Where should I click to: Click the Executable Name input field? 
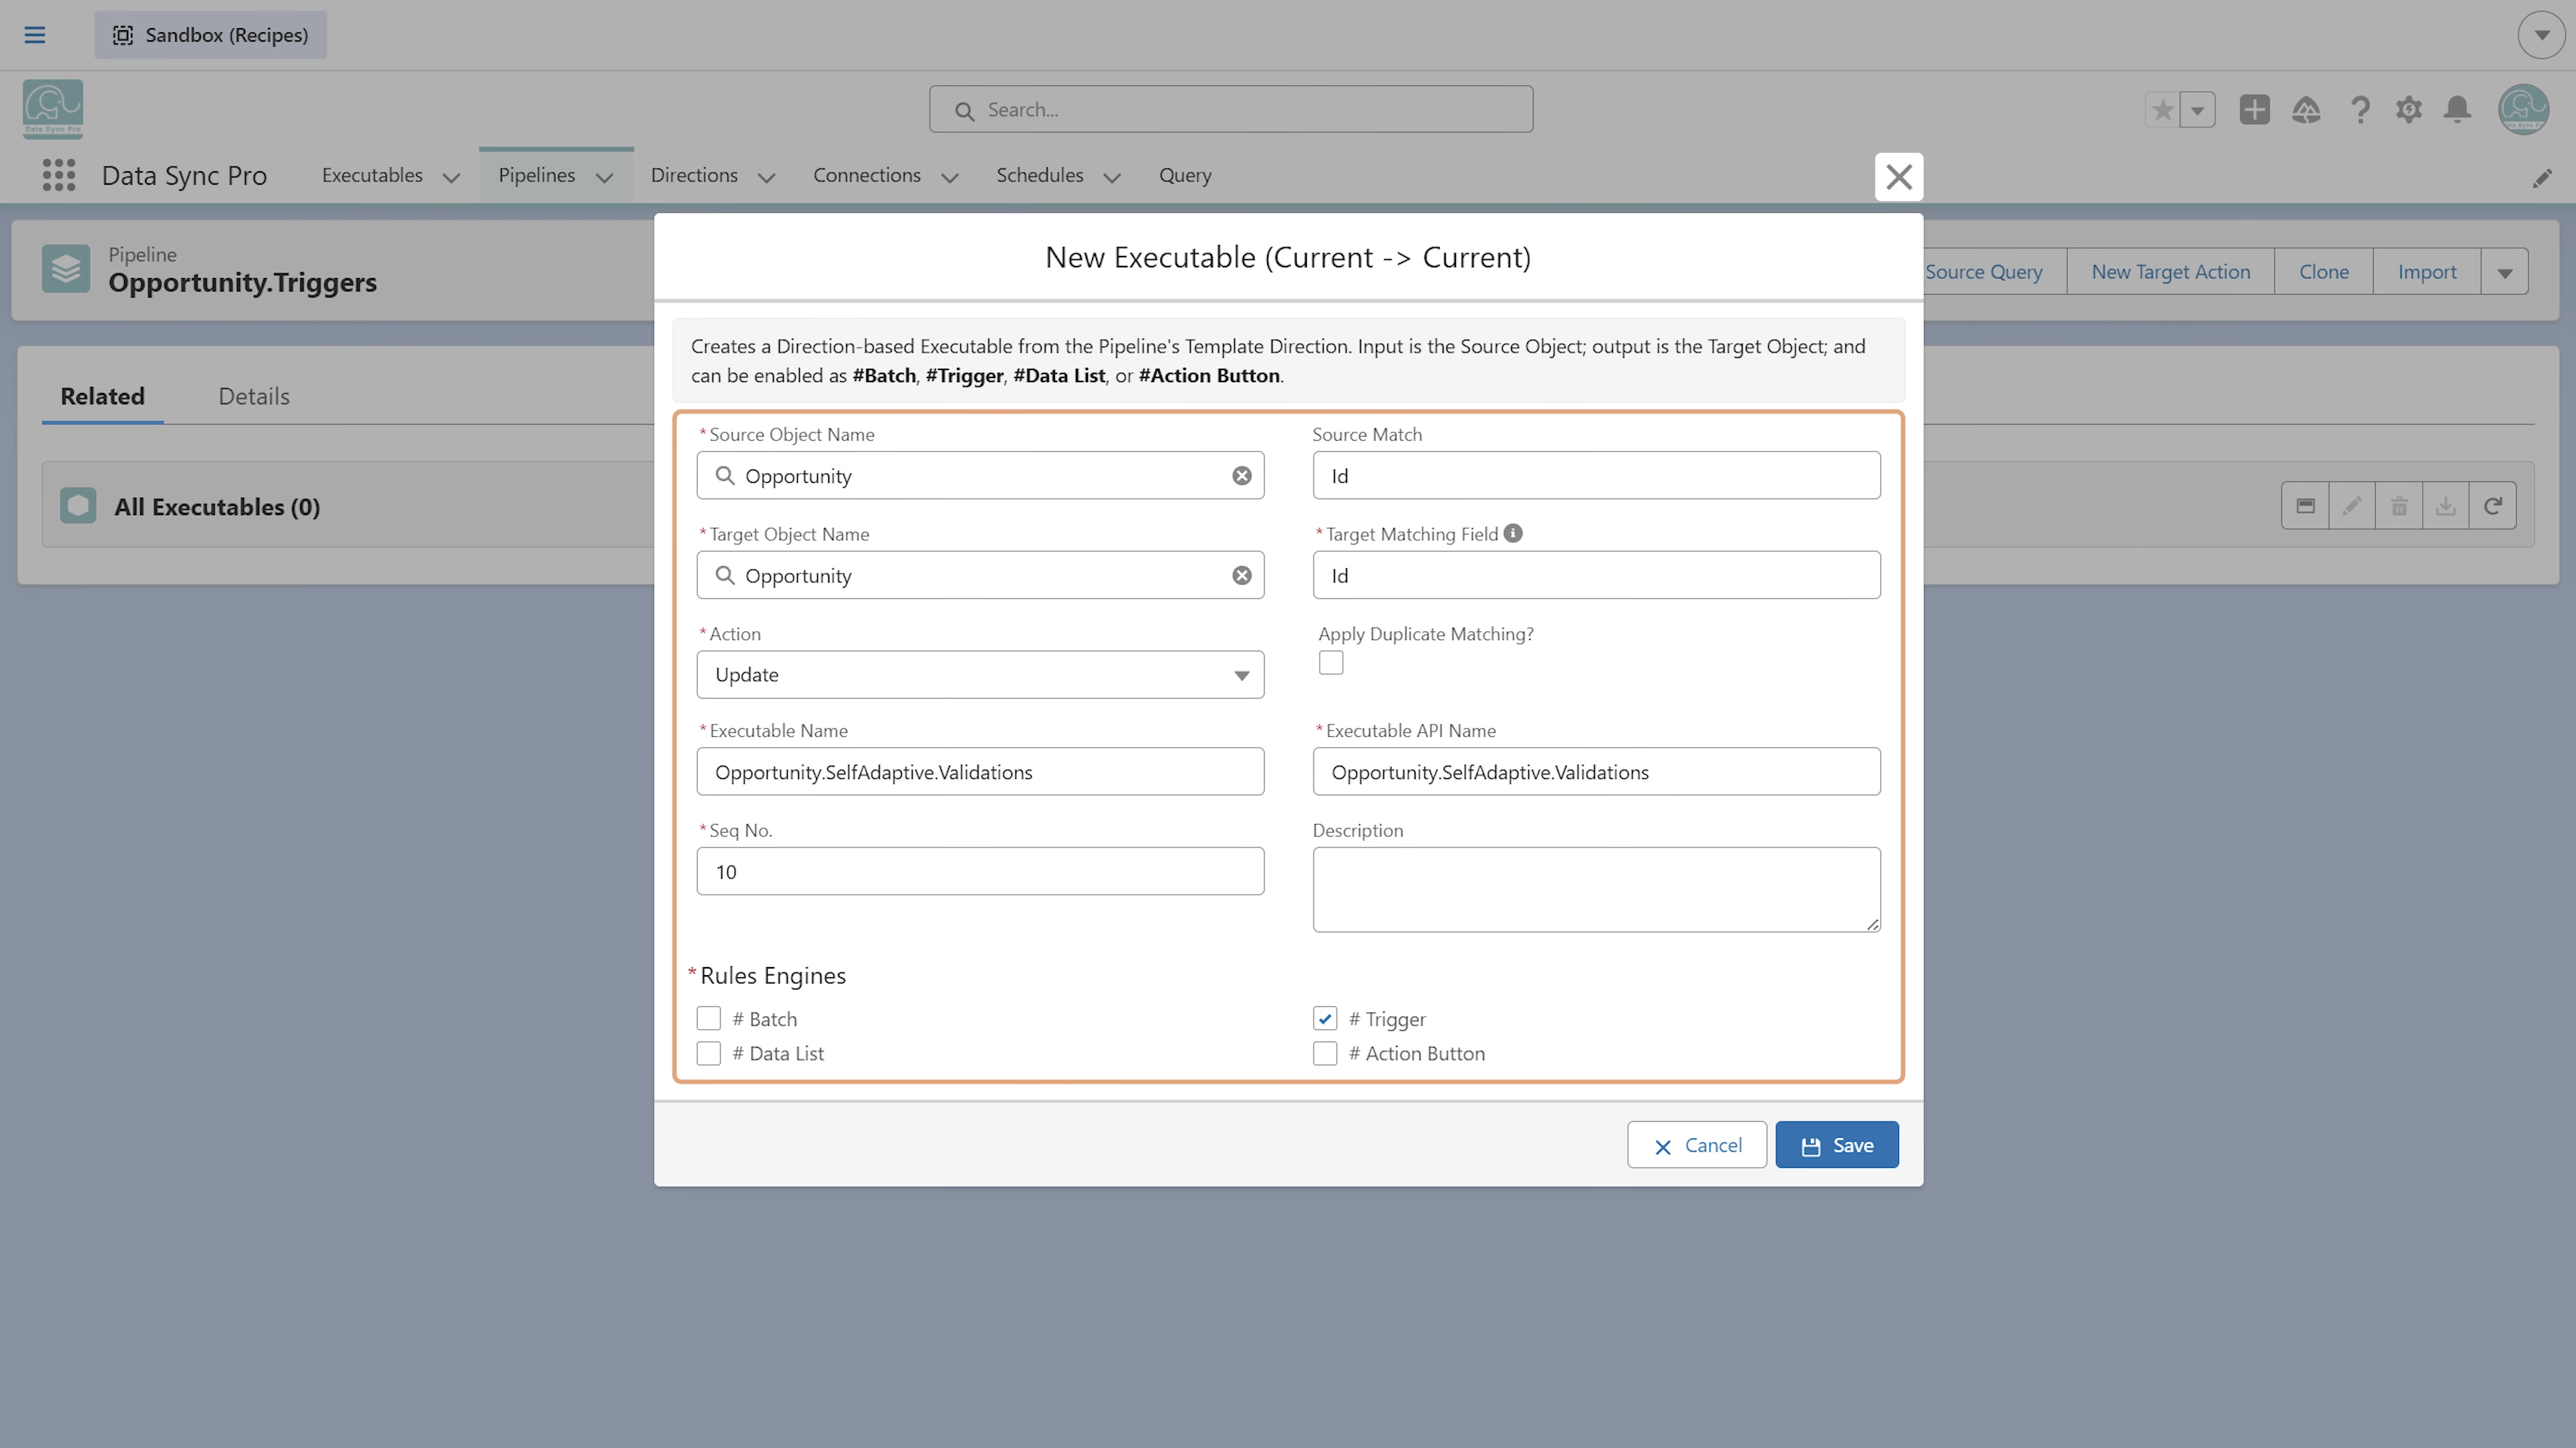980,772
